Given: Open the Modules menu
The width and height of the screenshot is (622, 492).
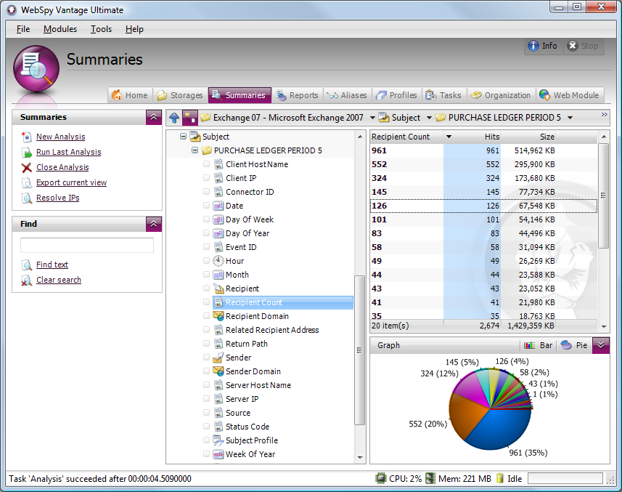Looking at the screenshot, I should pyautogui.click(x=60, y=29).
